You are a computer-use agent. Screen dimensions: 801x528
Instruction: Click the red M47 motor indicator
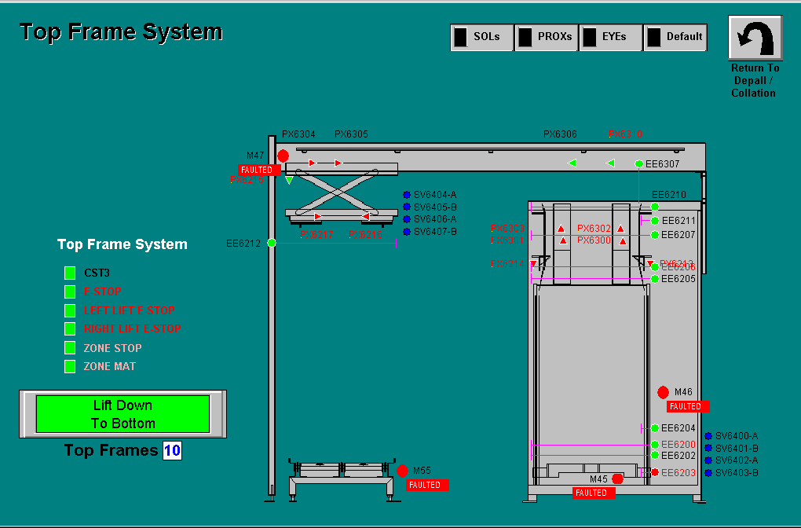283,156
